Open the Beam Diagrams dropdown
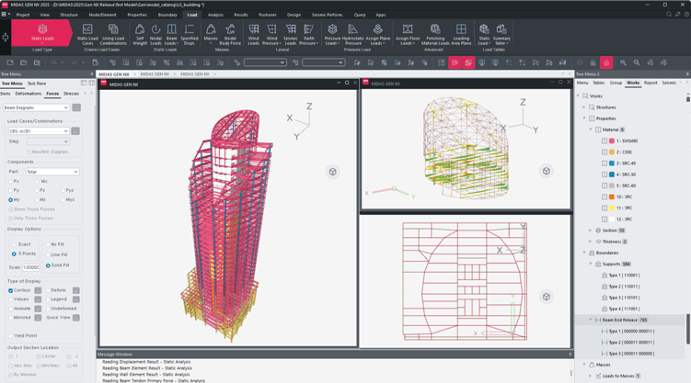 coord(36,107)
